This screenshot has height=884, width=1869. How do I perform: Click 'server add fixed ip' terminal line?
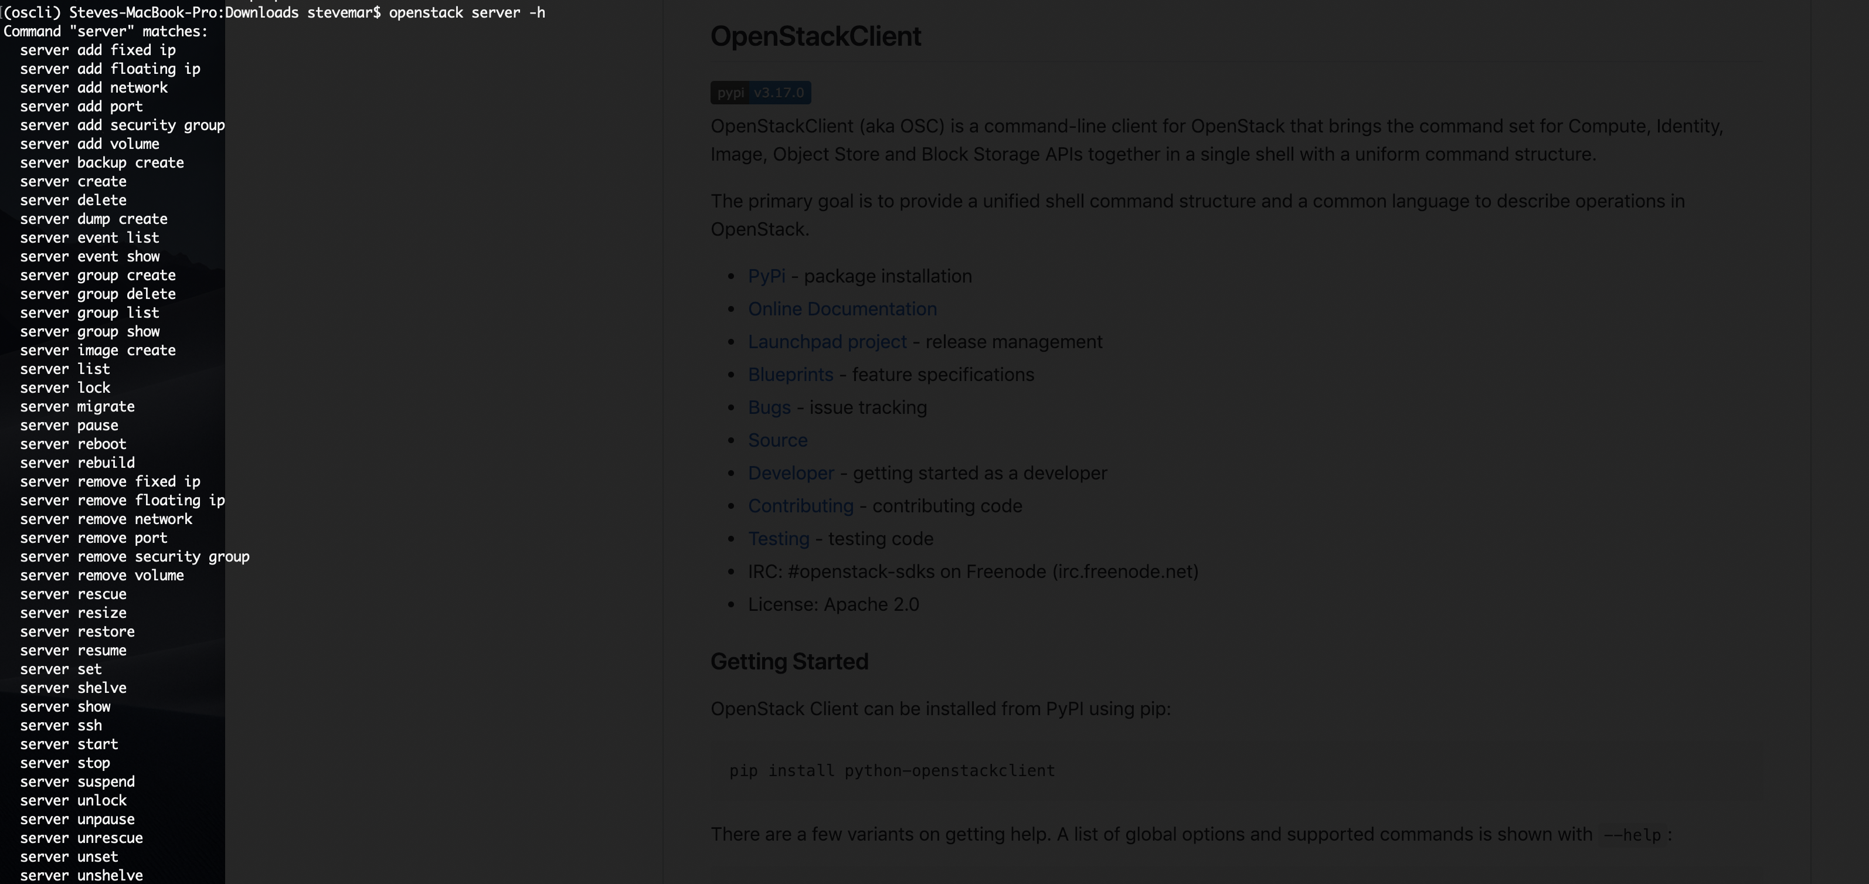98,50
